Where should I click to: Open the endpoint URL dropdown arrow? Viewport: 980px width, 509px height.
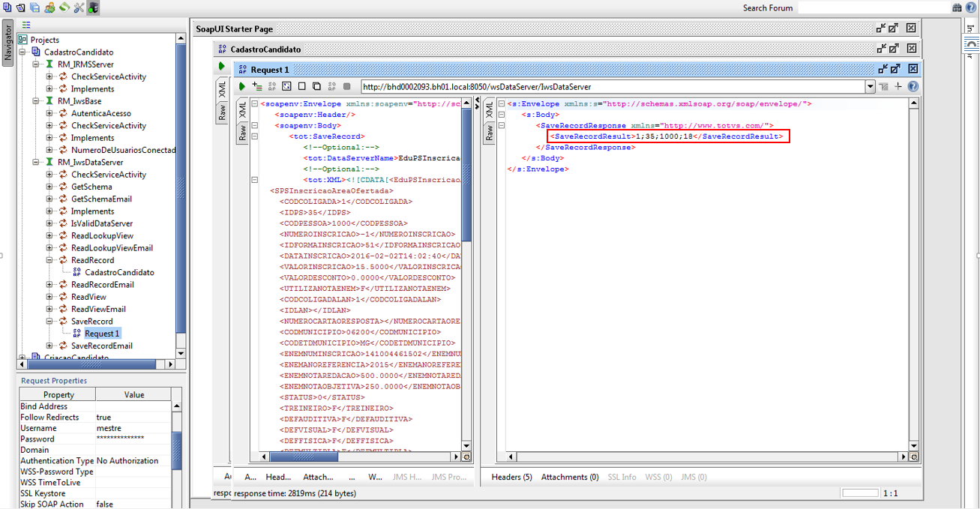tap(871, 86)
